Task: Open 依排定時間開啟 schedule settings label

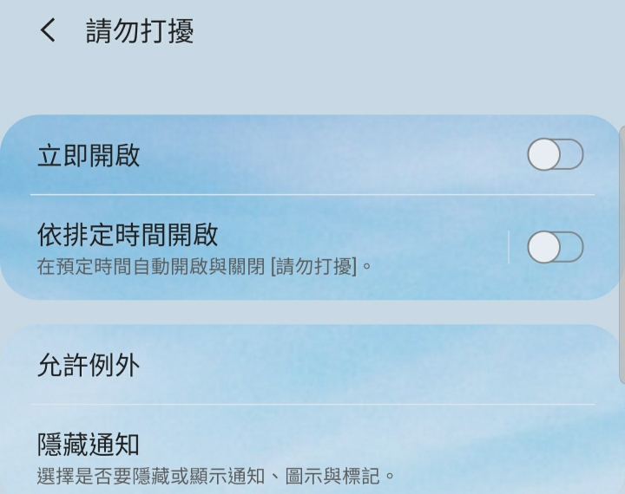Action: click(128, 235)
